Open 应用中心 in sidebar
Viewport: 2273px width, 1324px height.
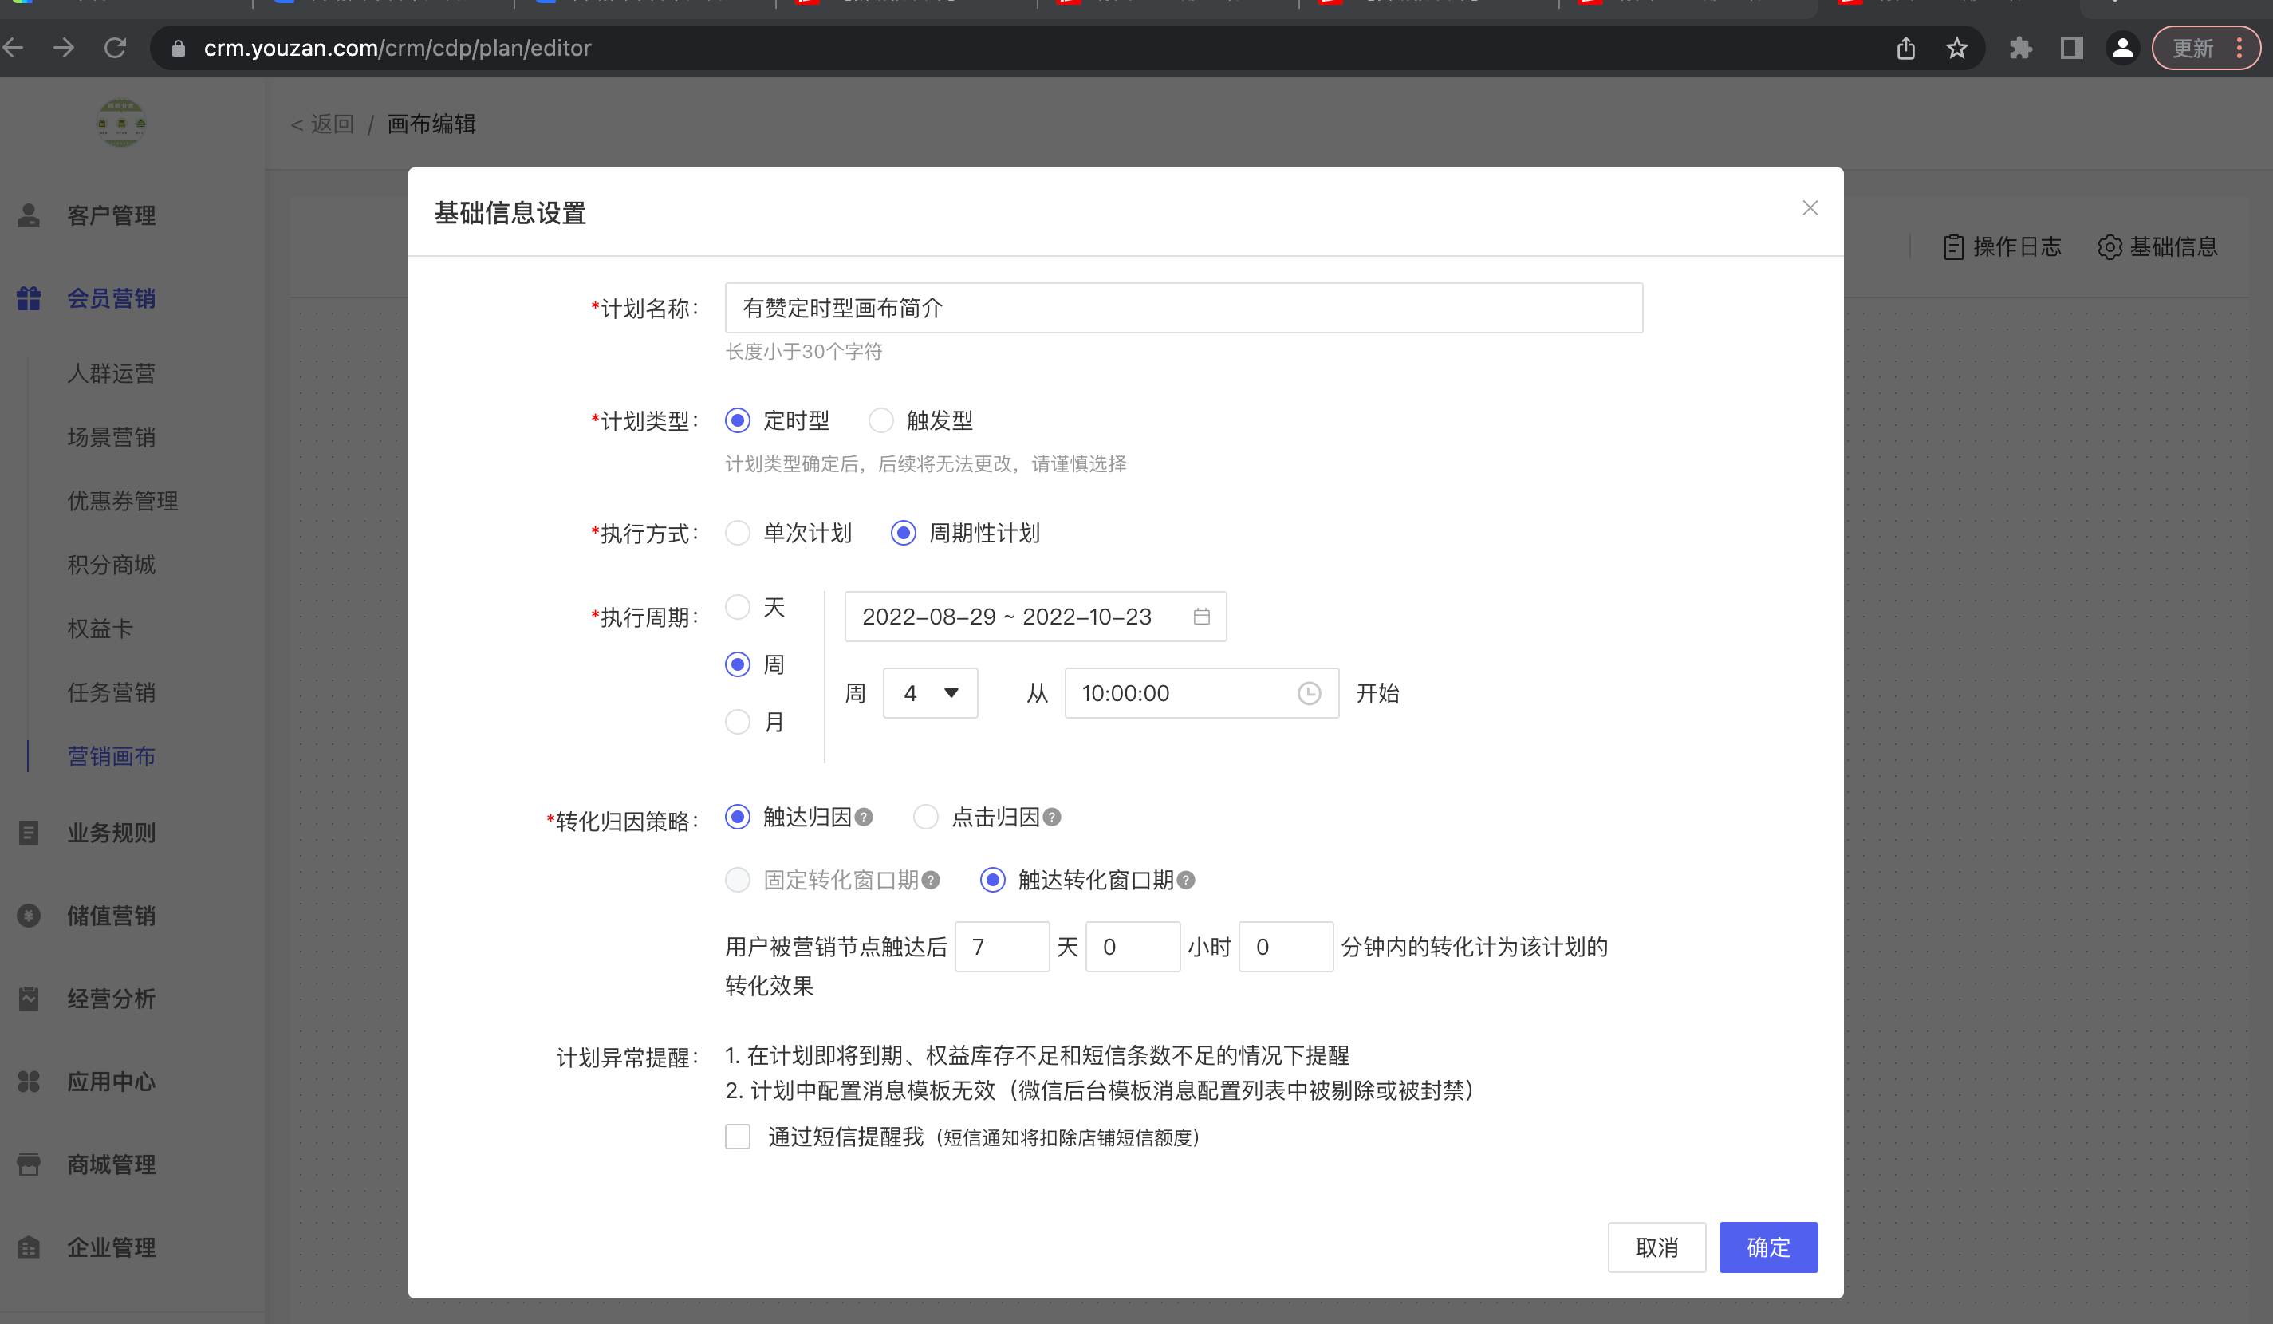point(111,1082)
